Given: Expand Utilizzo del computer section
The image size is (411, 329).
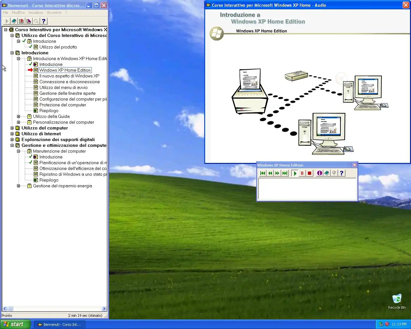Looking at the screenshot, I should coord(12,128).
